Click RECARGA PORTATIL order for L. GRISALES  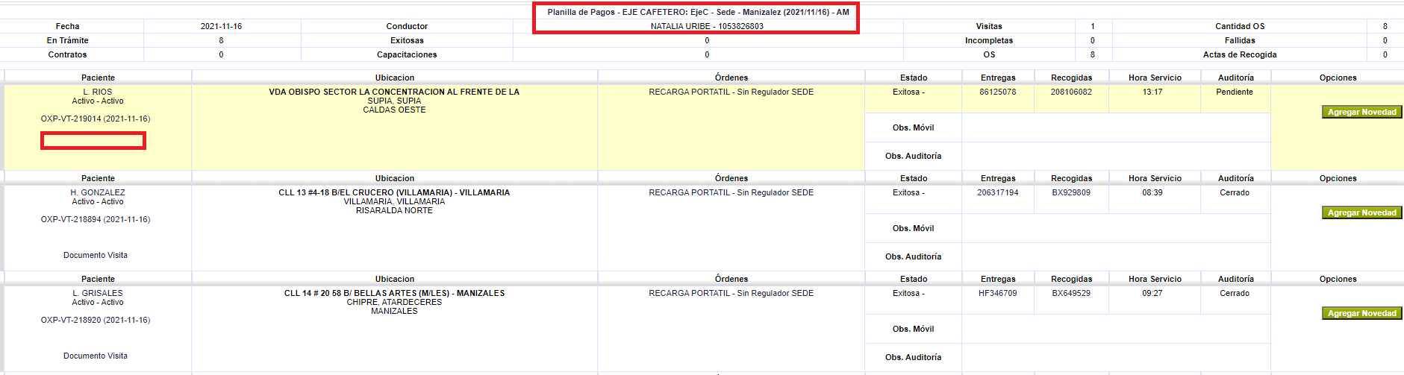coord(731,293)
